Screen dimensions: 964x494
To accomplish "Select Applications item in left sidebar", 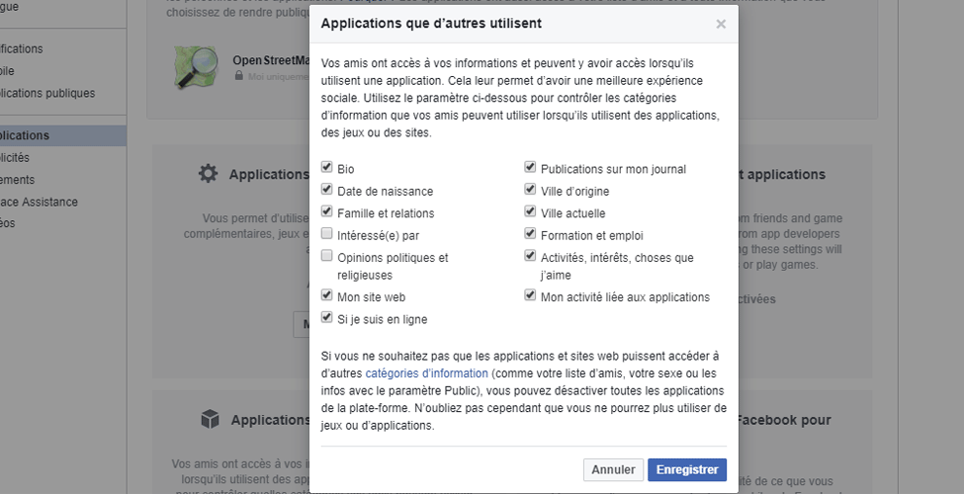I will tap(61, 135).
